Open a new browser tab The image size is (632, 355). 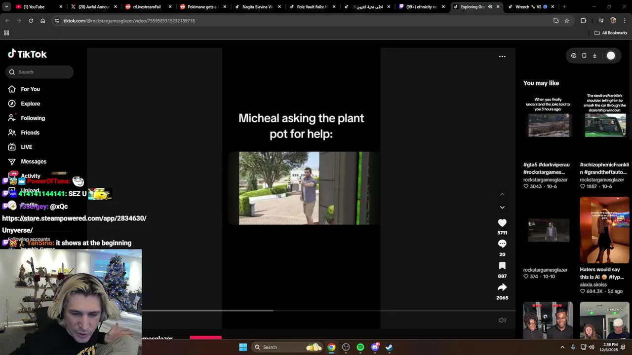pyautogui.click(x=564, y=7)
